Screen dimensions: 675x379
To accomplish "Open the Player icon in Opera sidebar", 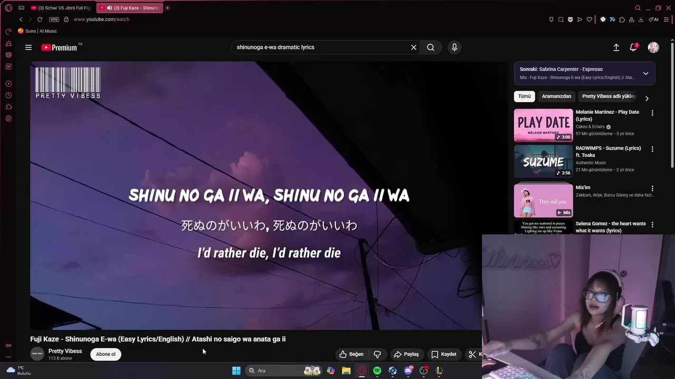I will click(8, 84).
